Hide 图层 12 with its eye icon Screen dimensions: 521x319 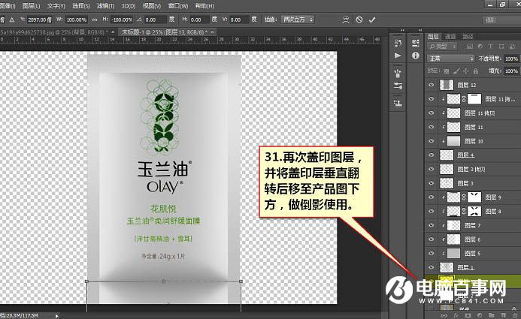click(x=432, y=85)
